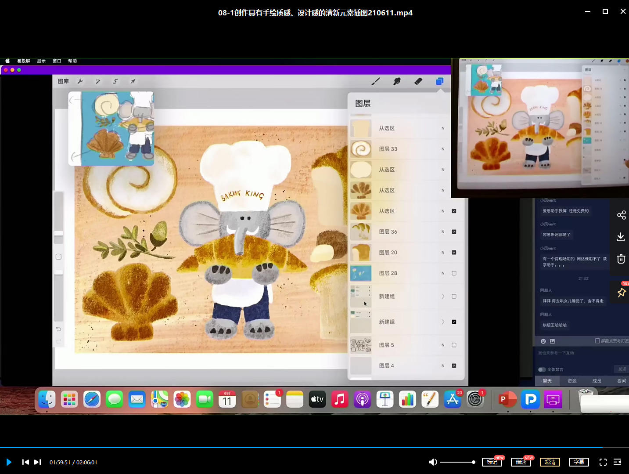Image resolution: width=629 pixels, height=474 pixels.
Task: Select the Procreate eraser tool
Action: [x=418, y=81]
